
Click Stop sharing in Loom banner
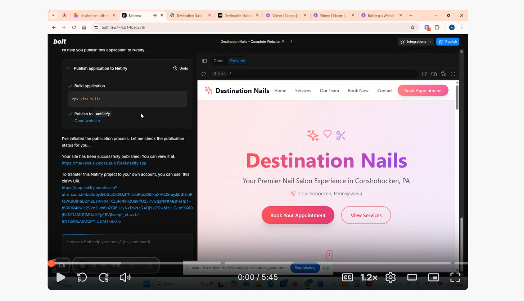click(305, 268)
